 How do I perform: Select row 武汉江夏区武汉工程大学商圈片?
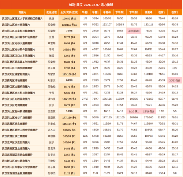91,130
